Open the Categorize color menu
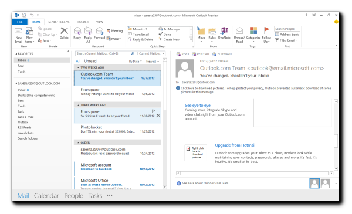 (x=253, y=35)
